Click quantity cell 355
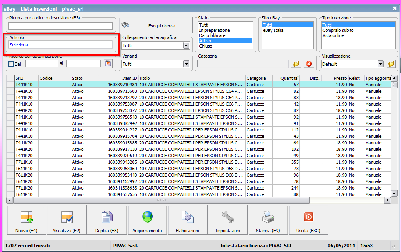The width and height of the screenshot is (401, 252). [286, 162]
